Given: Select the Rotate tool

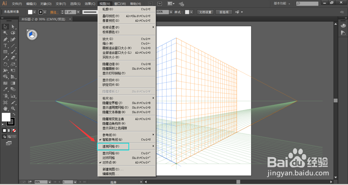Looking at the screenshot, I should pos(5,65).
